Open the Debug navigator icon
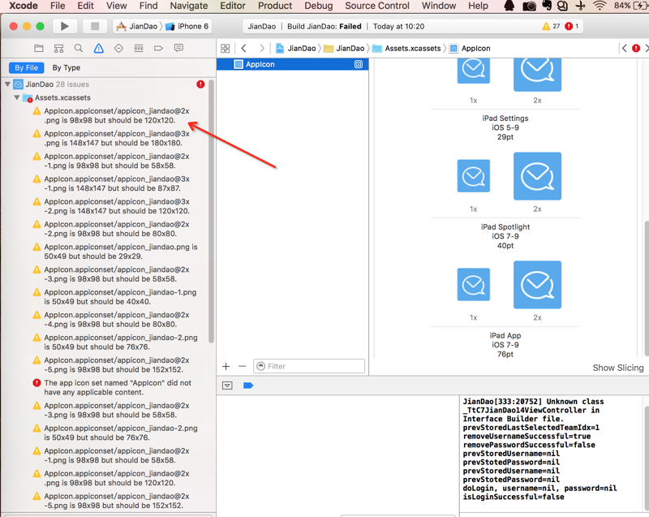Screen dimensions: 649x517 [x=139, y=49]
